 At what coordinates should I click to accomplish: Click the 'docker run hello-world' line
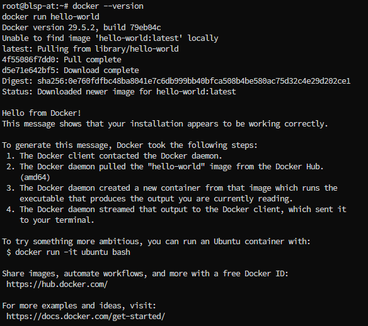coord(50,17)
